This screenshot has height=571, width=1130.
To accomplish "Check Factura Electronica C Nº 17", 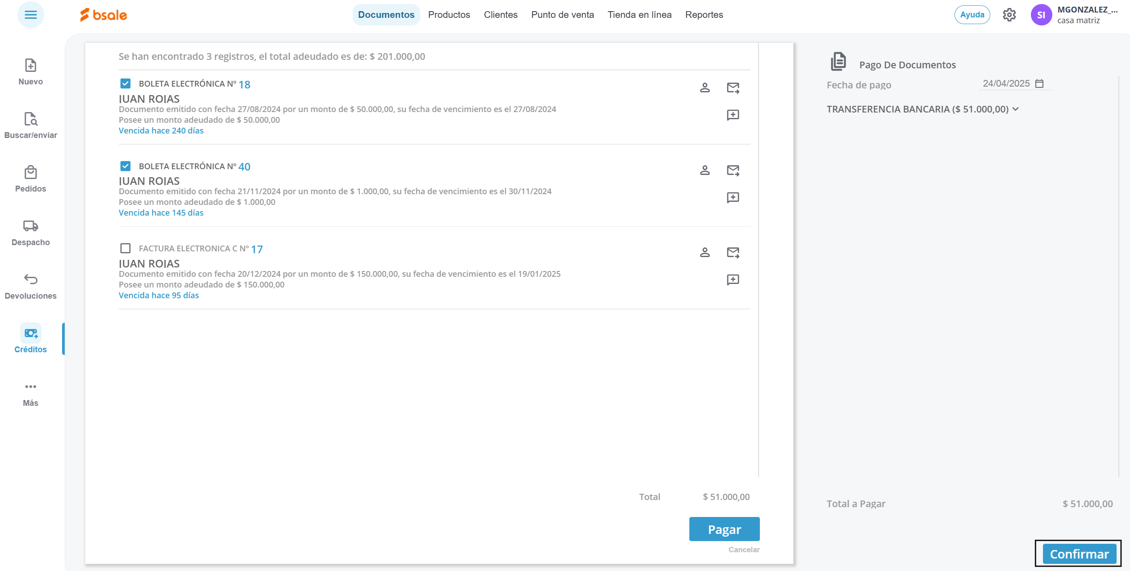I will (x=125, y=248).
